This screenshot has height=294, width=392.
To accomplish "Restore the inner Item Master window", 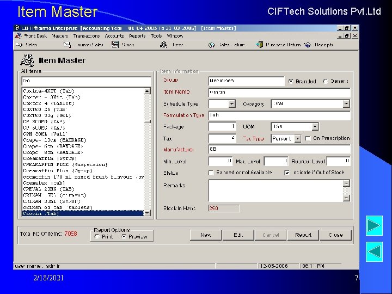I will [x=347, y=36].
